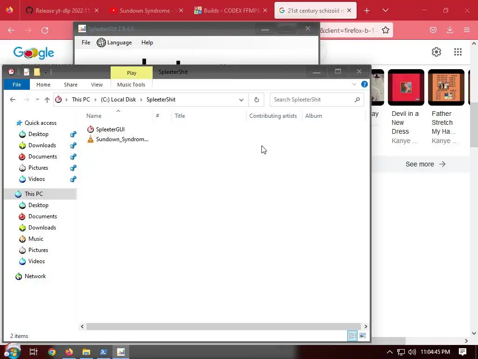
Task: Click horizontal scrollbar in file list
Action: click(x=224, y=327)
